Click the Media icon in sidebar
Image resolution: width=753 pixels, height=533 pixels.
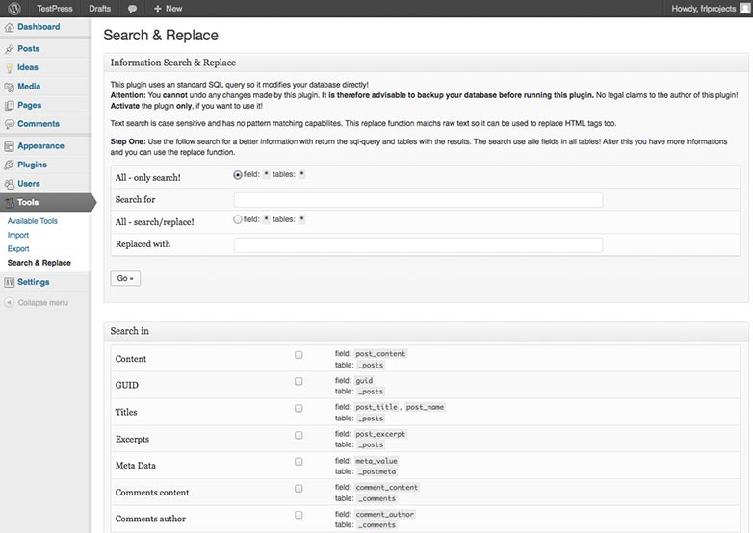pos(9,87)
